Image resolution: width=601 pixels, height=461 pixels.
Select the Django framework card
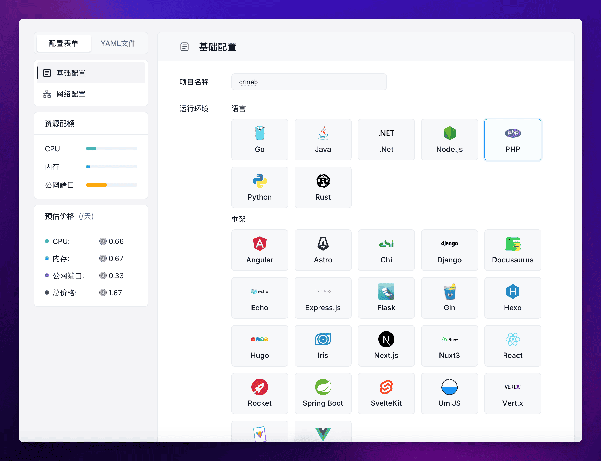coord(449,250)
